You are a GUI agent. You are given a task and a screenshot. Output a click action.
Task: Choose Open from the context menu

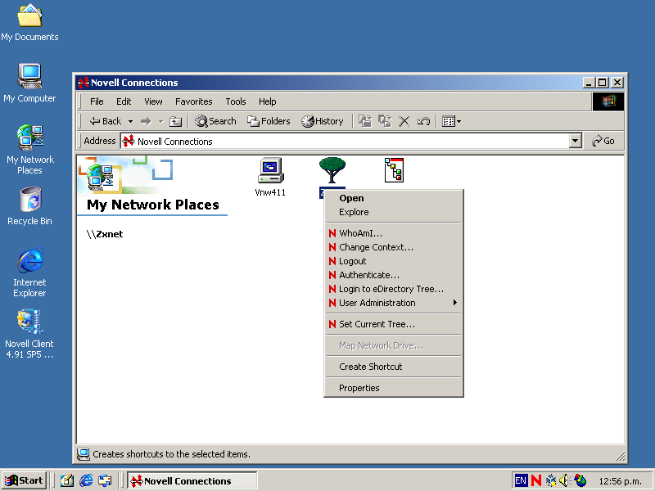coord(394,198)
